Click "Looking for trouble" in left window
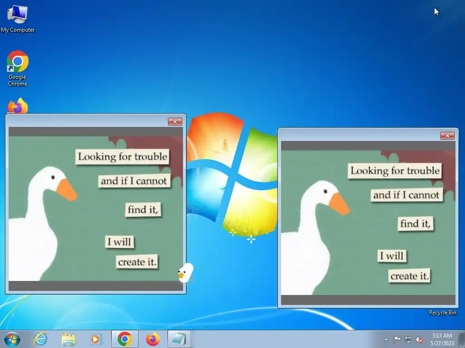Viewport: 465px width, 348px height. pyautogui.click(x=123, y=156)
